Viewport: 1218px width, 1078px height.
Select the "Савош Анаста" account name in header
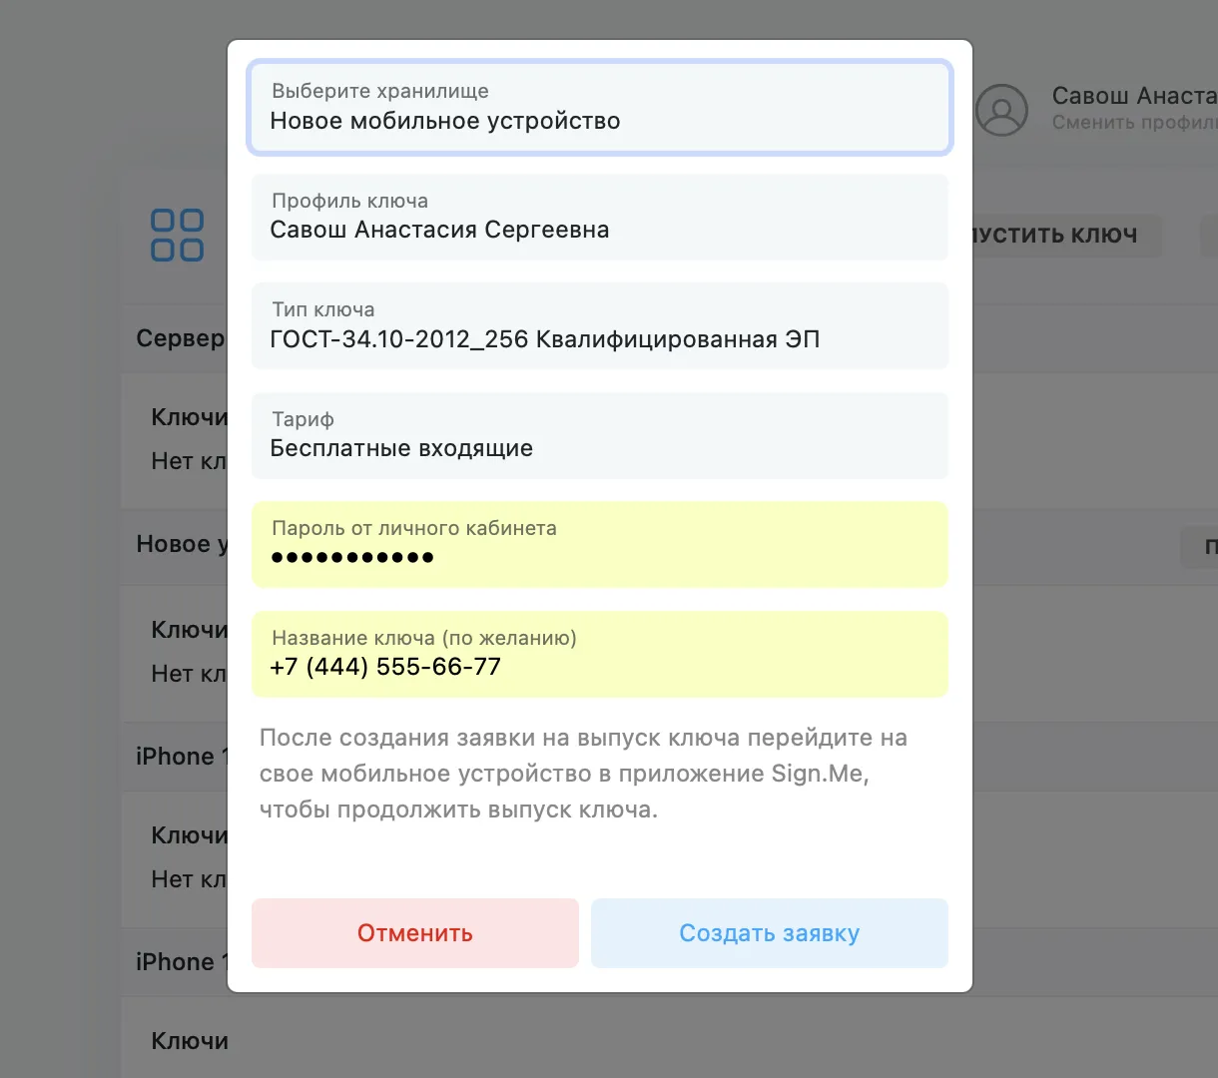point(1134,96)
